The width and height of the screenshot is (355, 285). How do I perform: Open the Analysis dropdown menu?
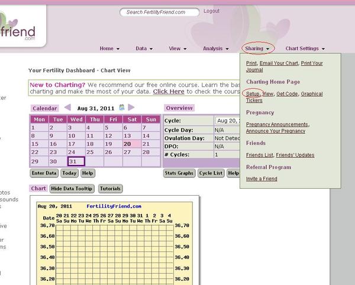(x=215, y=48)
